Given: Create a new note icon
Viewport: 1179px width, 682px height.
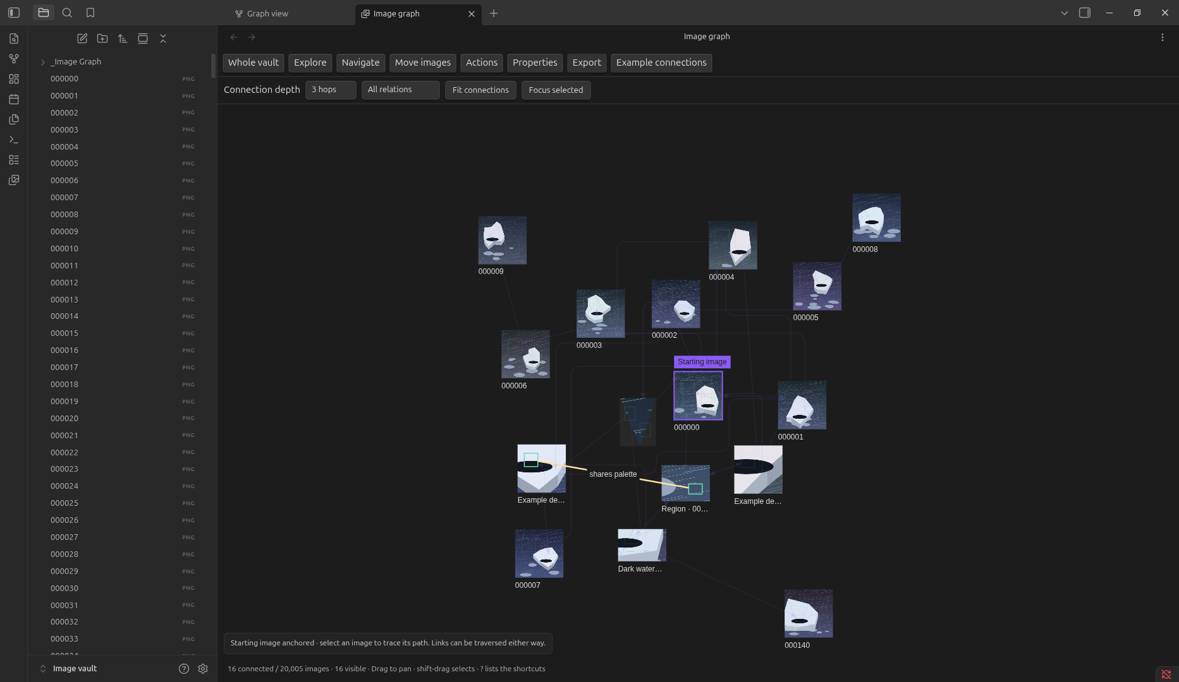Looking at the screenshot, I should click(82, 39).
